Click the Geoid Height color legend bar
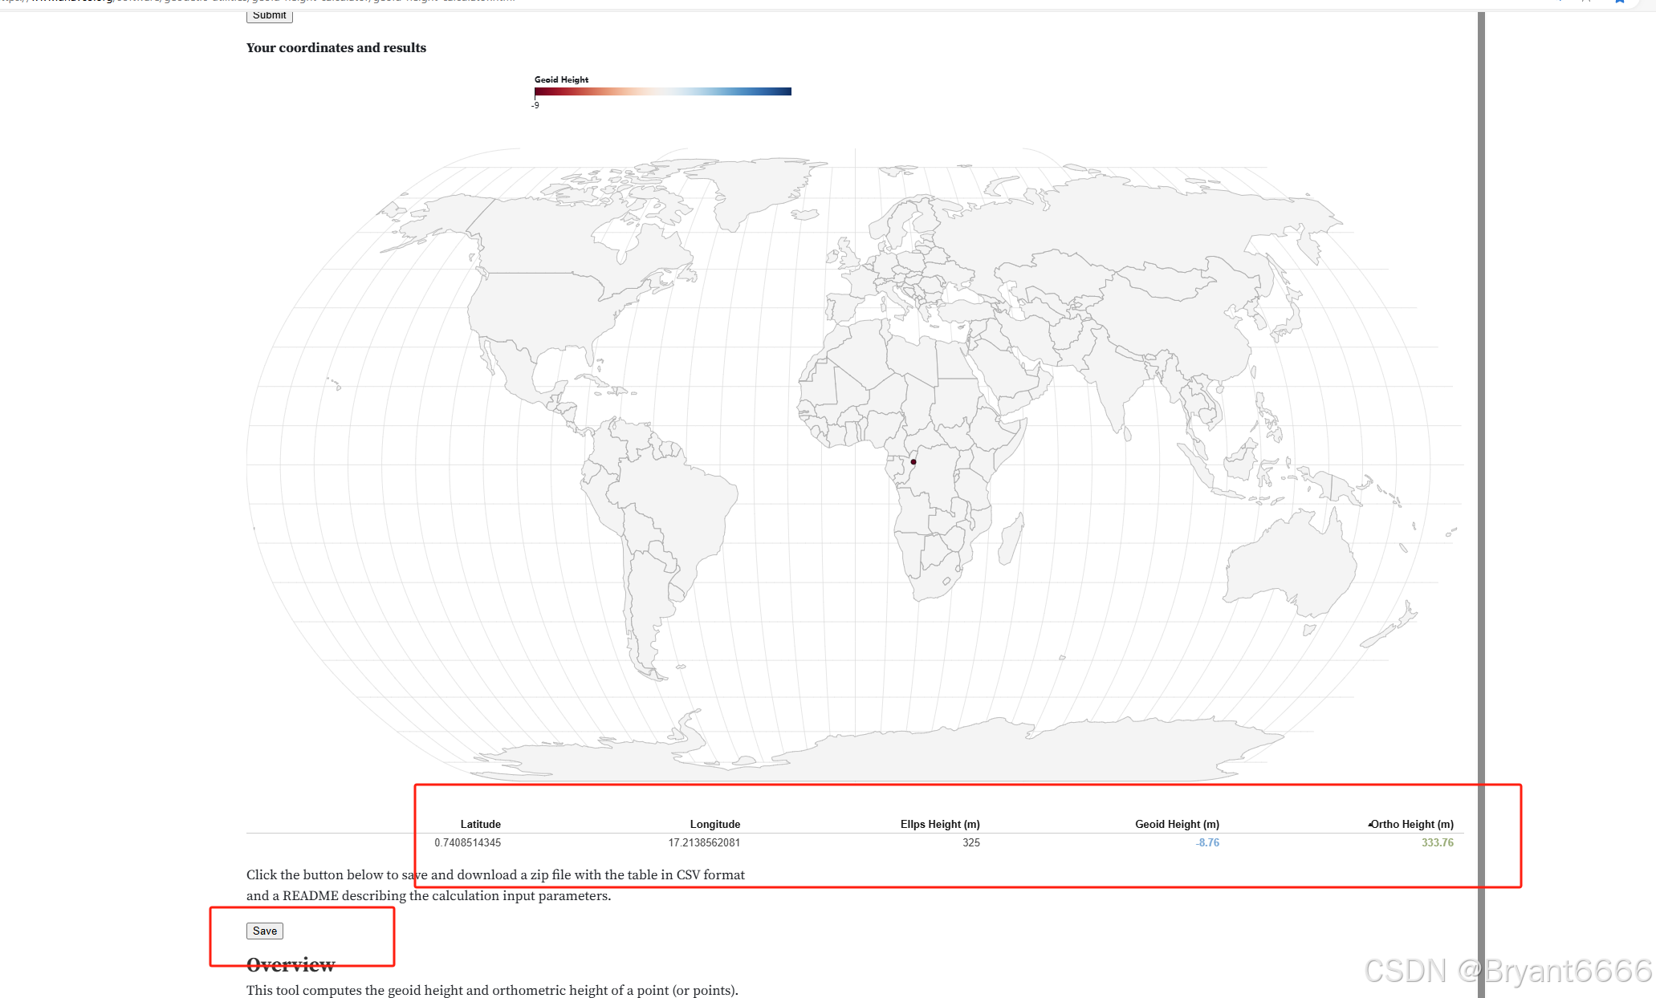The height and width of the screenshot is (998, 1656). pos(662,91)
